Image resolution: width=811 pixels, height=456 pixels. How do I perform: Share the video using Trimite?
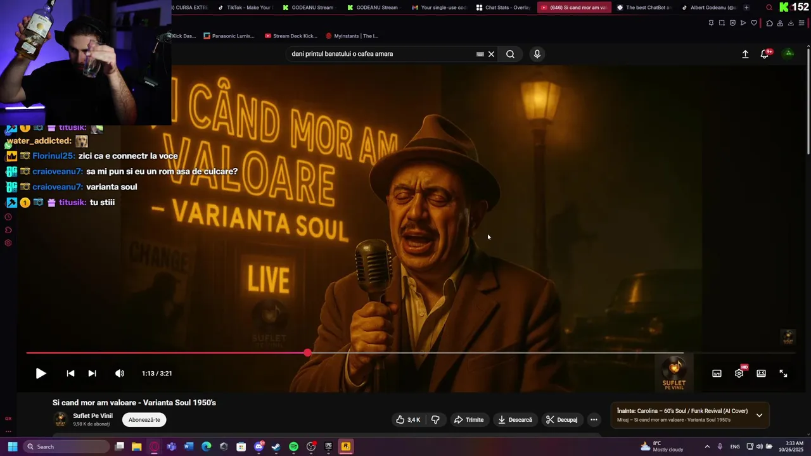(468, 420)
